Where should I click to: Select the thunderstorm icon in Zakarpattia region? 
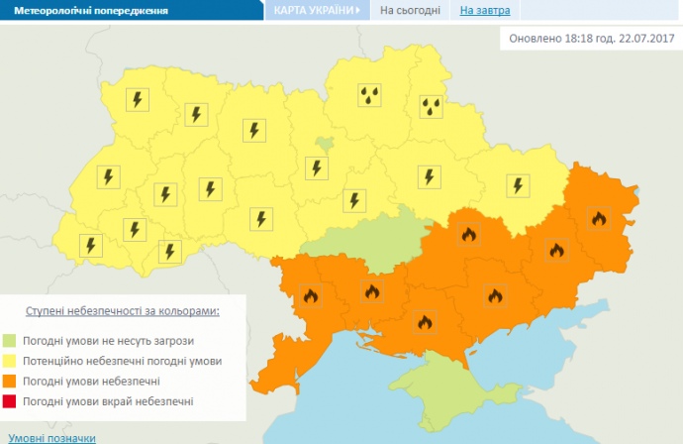91,244
